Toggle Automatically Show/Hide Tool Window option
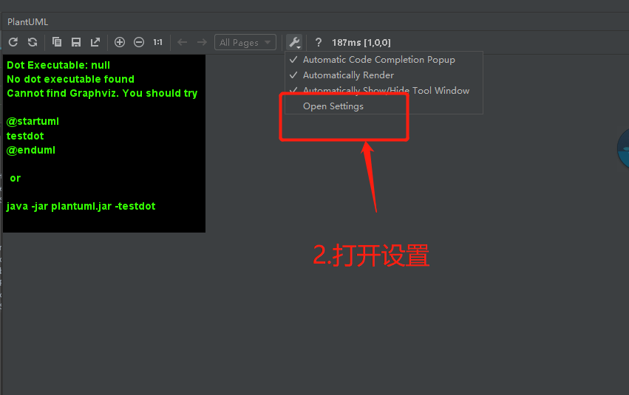Screen dimensions: 629x395 click(384, 91)
